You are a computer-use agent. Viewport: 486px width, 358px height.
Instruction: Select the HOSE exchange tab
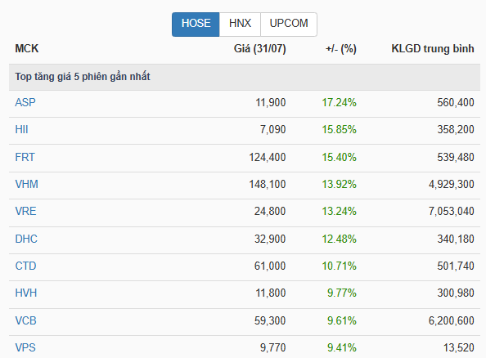pyautogui.click(x=196, y=25)
